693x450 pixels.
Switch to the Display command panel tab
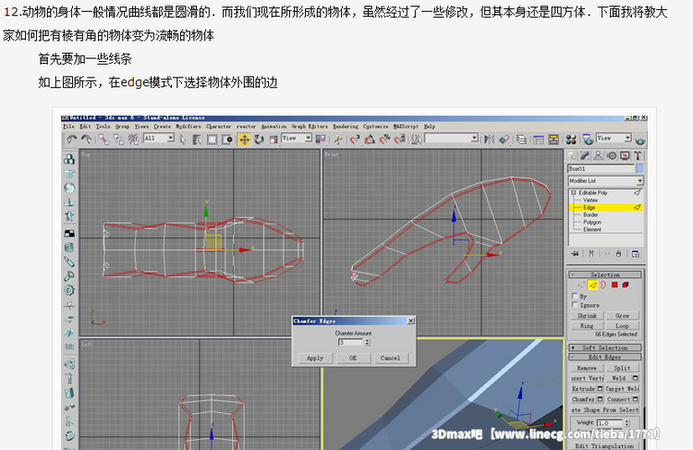tap(625, 155)
